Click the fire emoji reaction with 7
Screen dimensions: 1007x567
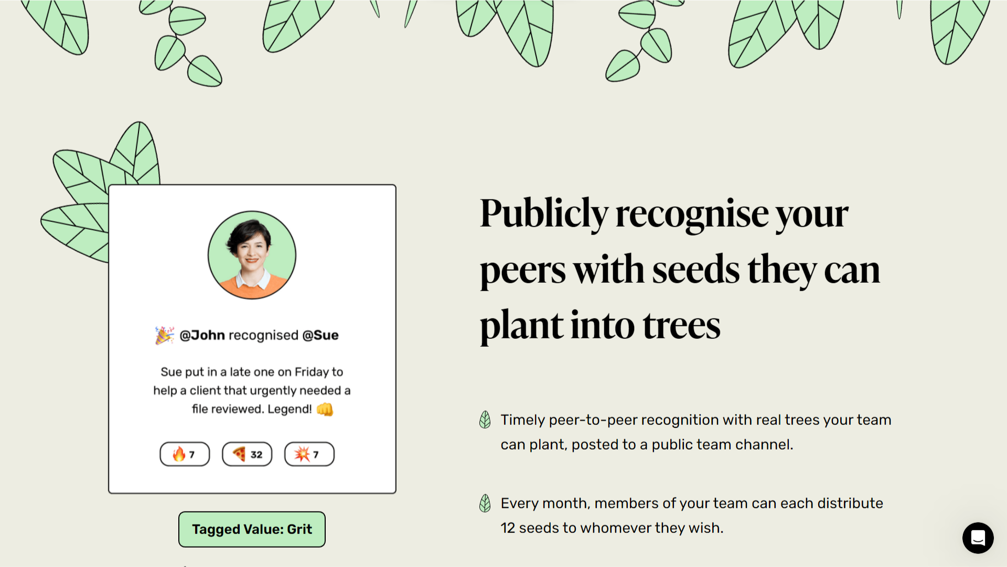click(185, 454)
